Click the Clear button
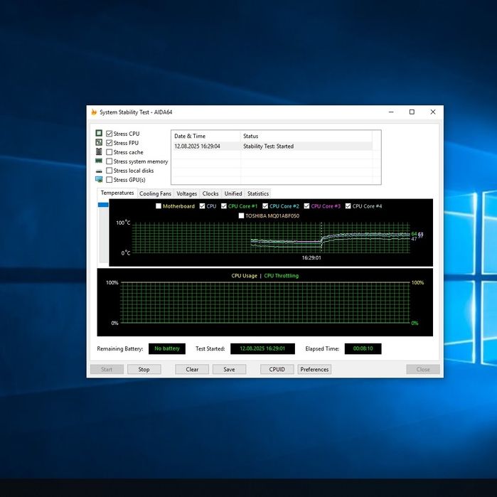The image size is (497, 497). [x=192, y=369]
